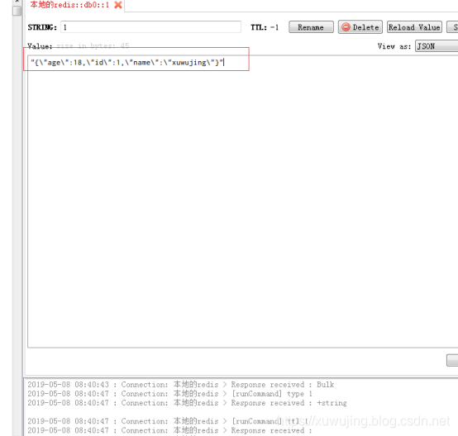This screenshot has height=436, width=458.
Task: Edit the STRING key name field
Action: click(150, 27)
